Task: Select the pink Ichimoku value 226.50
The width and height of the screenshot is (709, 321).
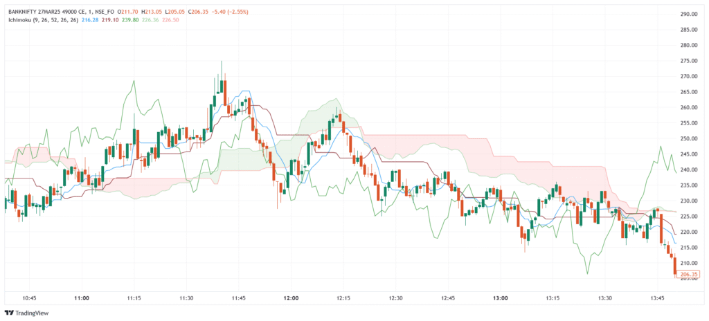Action: point(169,20)
